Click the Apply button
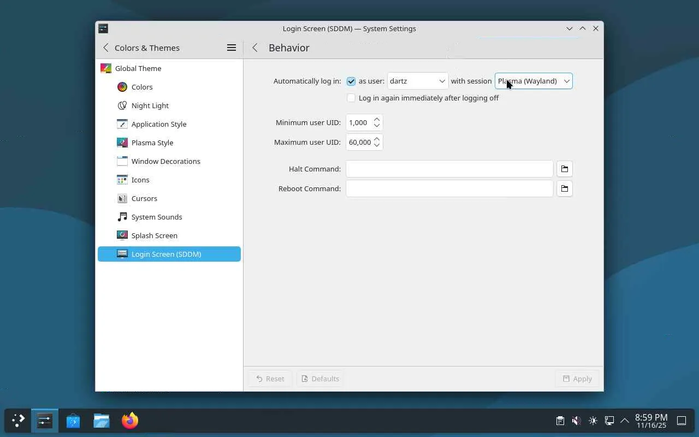 (x=577, y=379)
